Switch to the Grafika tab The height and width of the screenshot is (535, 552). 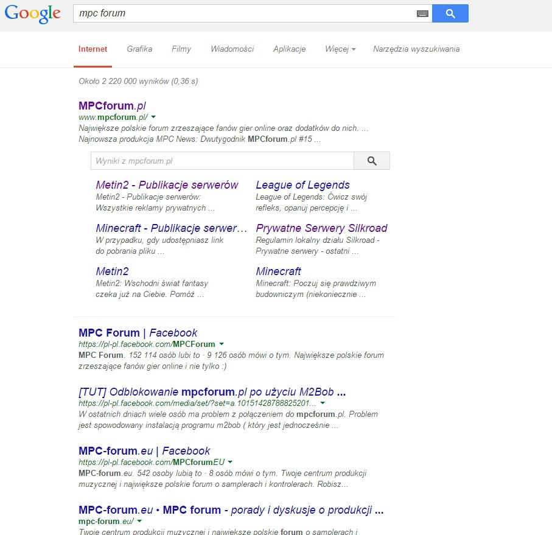pyautogui.click(x=139, y=49)
